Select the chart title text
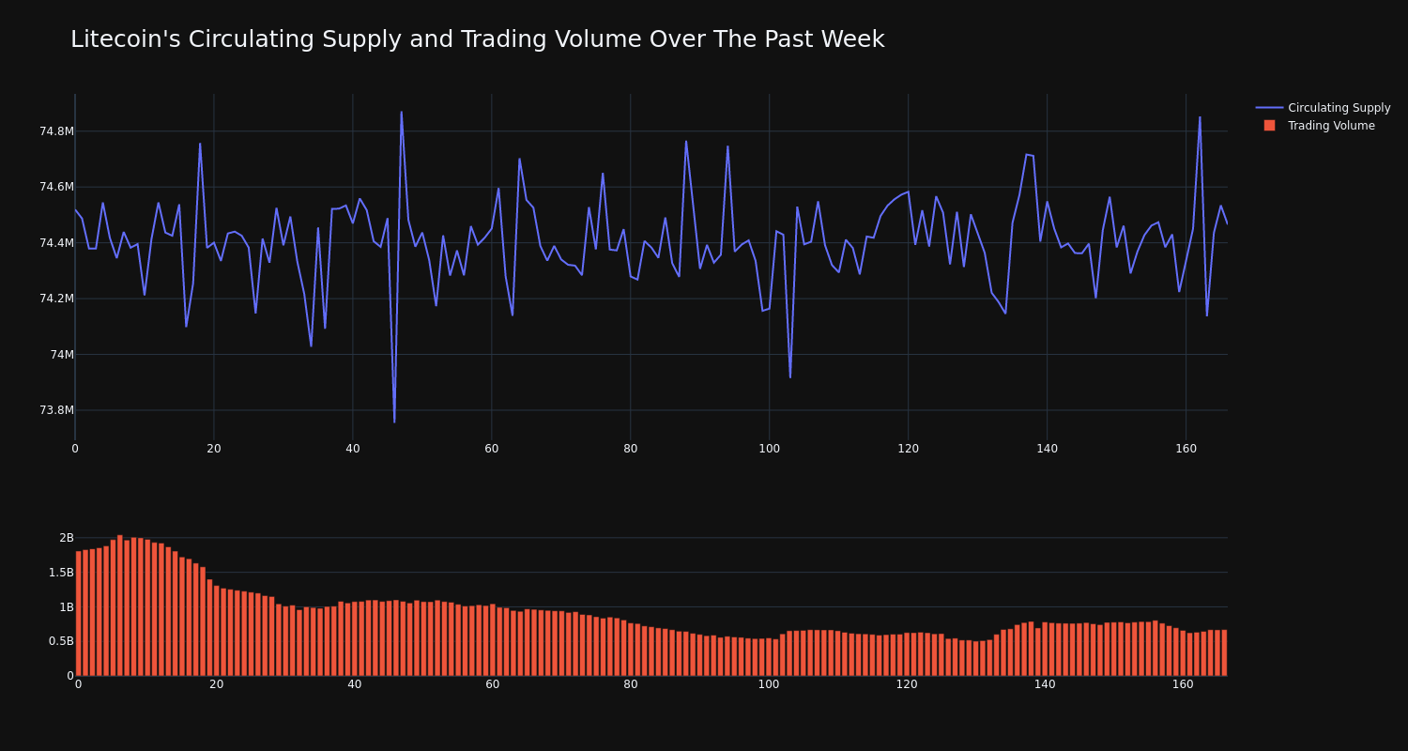 [x=477, y=39]
